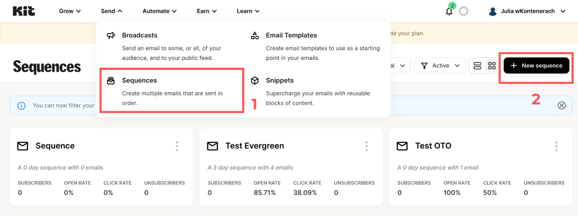
Task: Open Test OTO card options menu
Action: tap(556, 146)
